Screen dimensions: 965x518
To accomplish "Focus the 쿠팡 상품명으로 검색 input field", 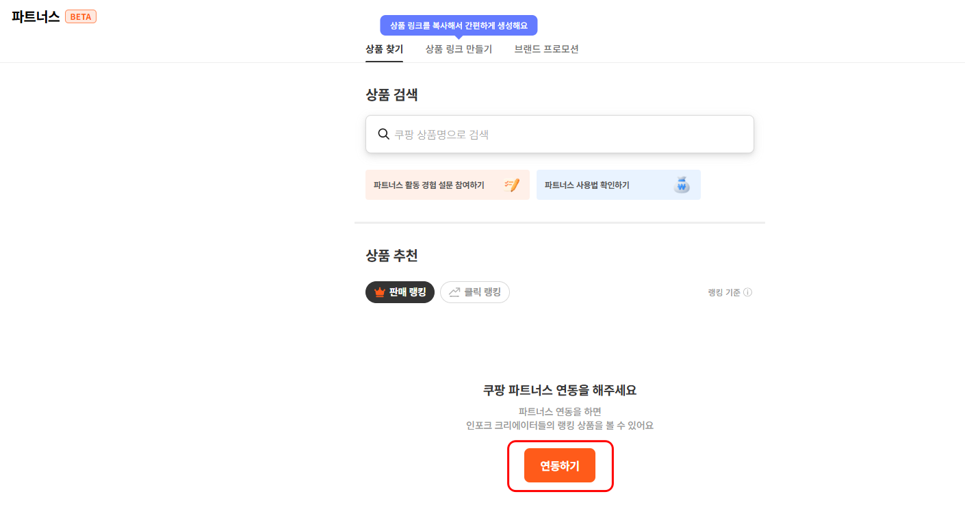I will coord(560,134).
